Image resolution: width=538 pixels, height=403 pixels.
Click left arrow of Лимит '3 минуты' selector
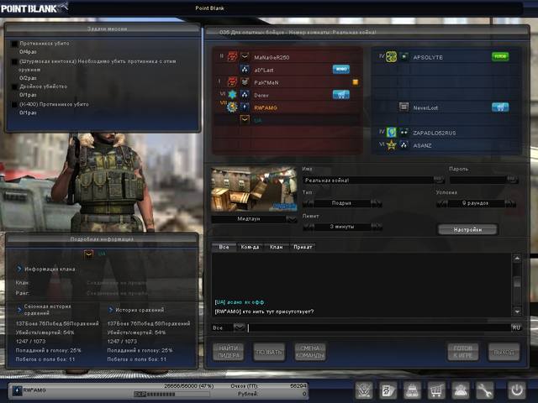coord(309,227)
